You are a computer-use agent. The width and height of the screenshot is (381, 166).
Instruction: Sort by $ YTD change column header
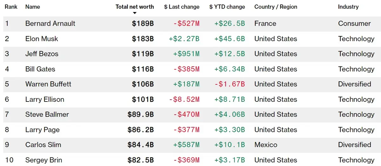coord(227,7)
